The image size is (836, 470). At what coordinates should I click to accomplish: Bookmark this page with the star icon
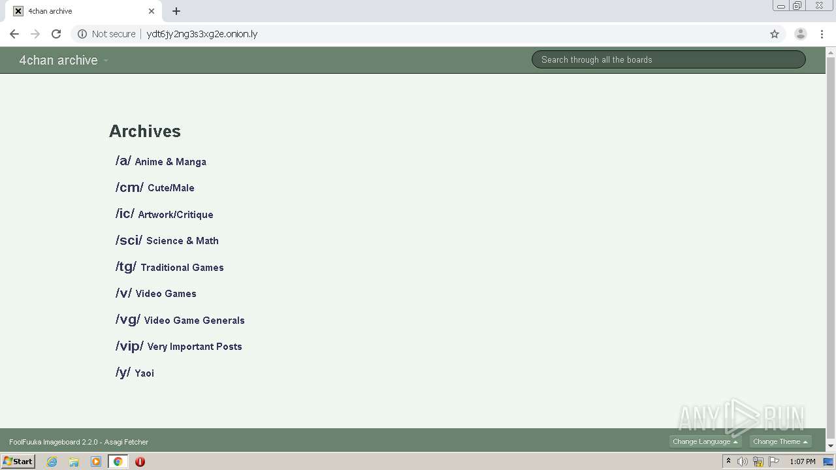tap(775, 34)
